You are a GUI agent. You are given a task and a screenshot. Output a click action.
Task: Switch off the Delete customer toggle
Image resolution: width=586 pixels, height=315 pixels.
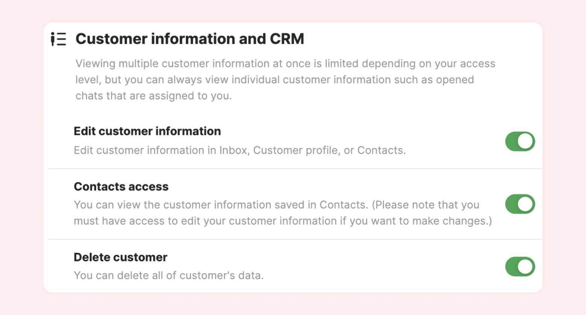520,267
